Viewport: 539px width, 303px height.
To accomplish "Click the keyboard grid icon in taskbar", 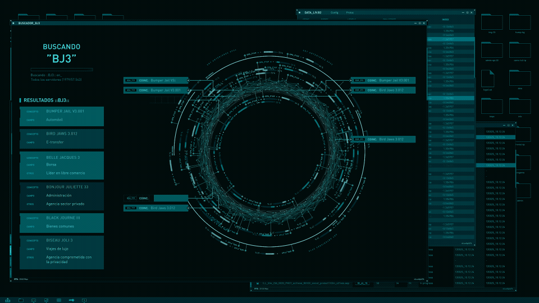I will (x=59, y=300).
